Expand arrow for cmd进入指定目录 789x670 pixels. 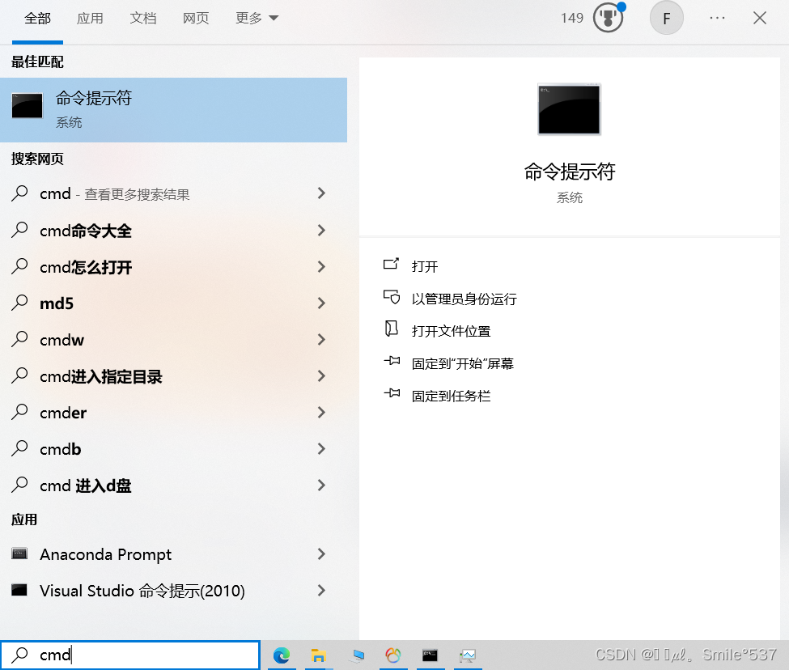(x=321, y=375)
